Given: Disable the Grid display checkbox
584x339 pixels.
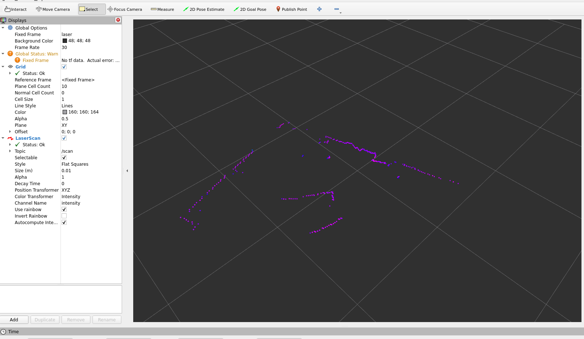Looking at the screenshot, I should [x=64, y=67].
